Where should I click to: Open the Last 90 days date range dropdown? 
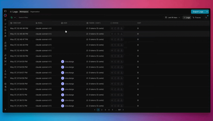[x=173, y=17]
